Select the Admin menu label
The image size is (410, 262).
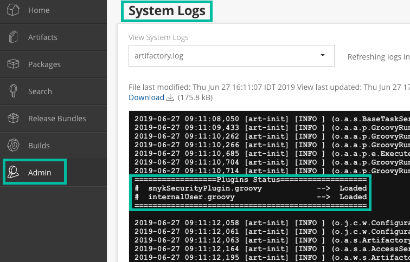(x=40, y=173)
